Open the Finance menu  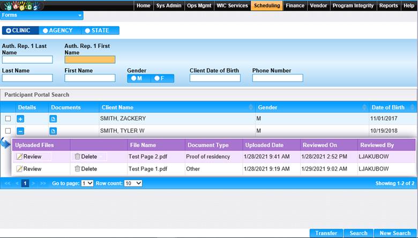pyautogui.click(x=295, y=5)
